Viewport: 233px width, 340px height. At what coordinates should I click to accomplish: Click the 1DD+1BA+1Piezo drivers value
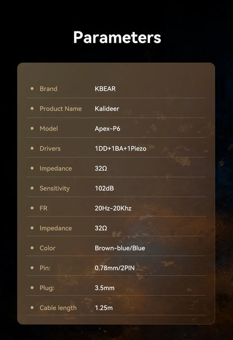[120, 148]
